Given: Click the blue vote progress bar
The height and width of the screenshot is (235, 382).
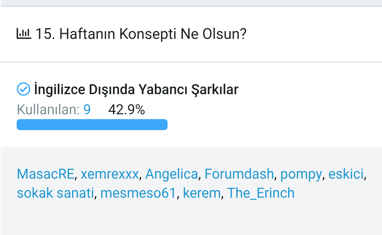Looking at the screenshot, I should 92,125.
